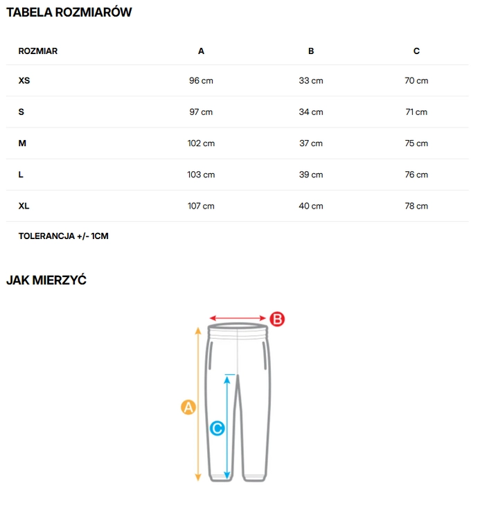Click the 39 cm value for L
Image resolution: width=478 pixels, height=510 pixels.
click(x=311, y=175)
